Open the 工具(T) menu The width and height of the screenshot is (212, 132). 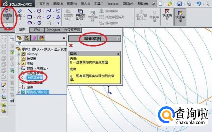point(99,4)
